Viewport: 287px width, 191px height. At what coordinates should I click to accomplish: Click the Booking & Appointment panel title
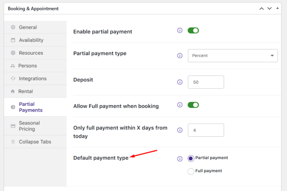click(33, 9)
